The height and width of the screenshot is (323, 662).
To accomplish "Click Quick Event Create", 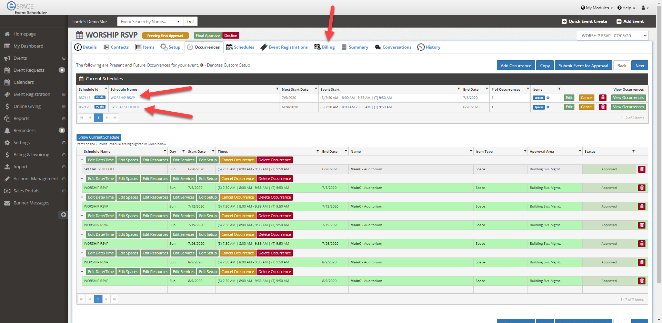I will [x=584, y=21].
